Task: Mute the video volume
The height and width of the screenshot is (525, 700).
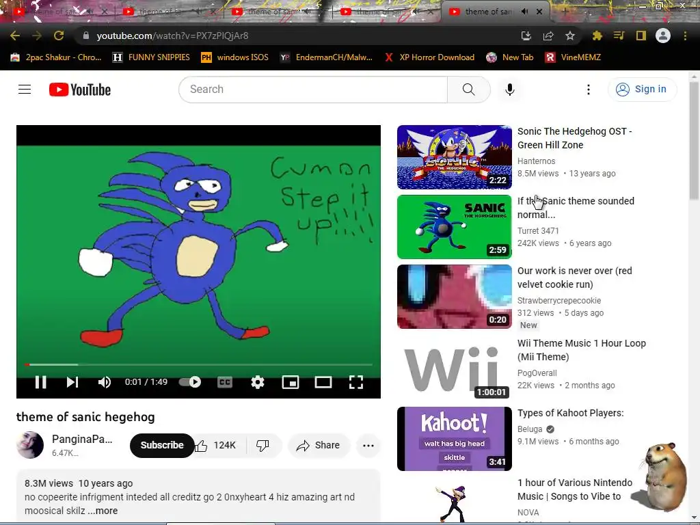Action: [x=104, y=382]
